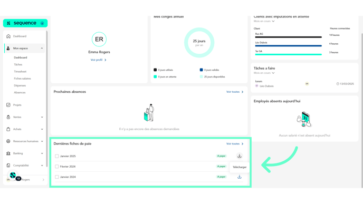Click the small ER badge on the lorem task
The width and height of the screenshot is (363, 204).
[x=307, y=84]
